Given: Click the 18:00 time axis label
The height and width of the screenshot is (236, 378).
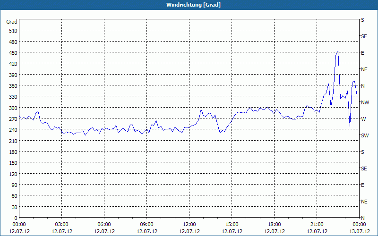Looking at the screenshot, I should [275, 225].
